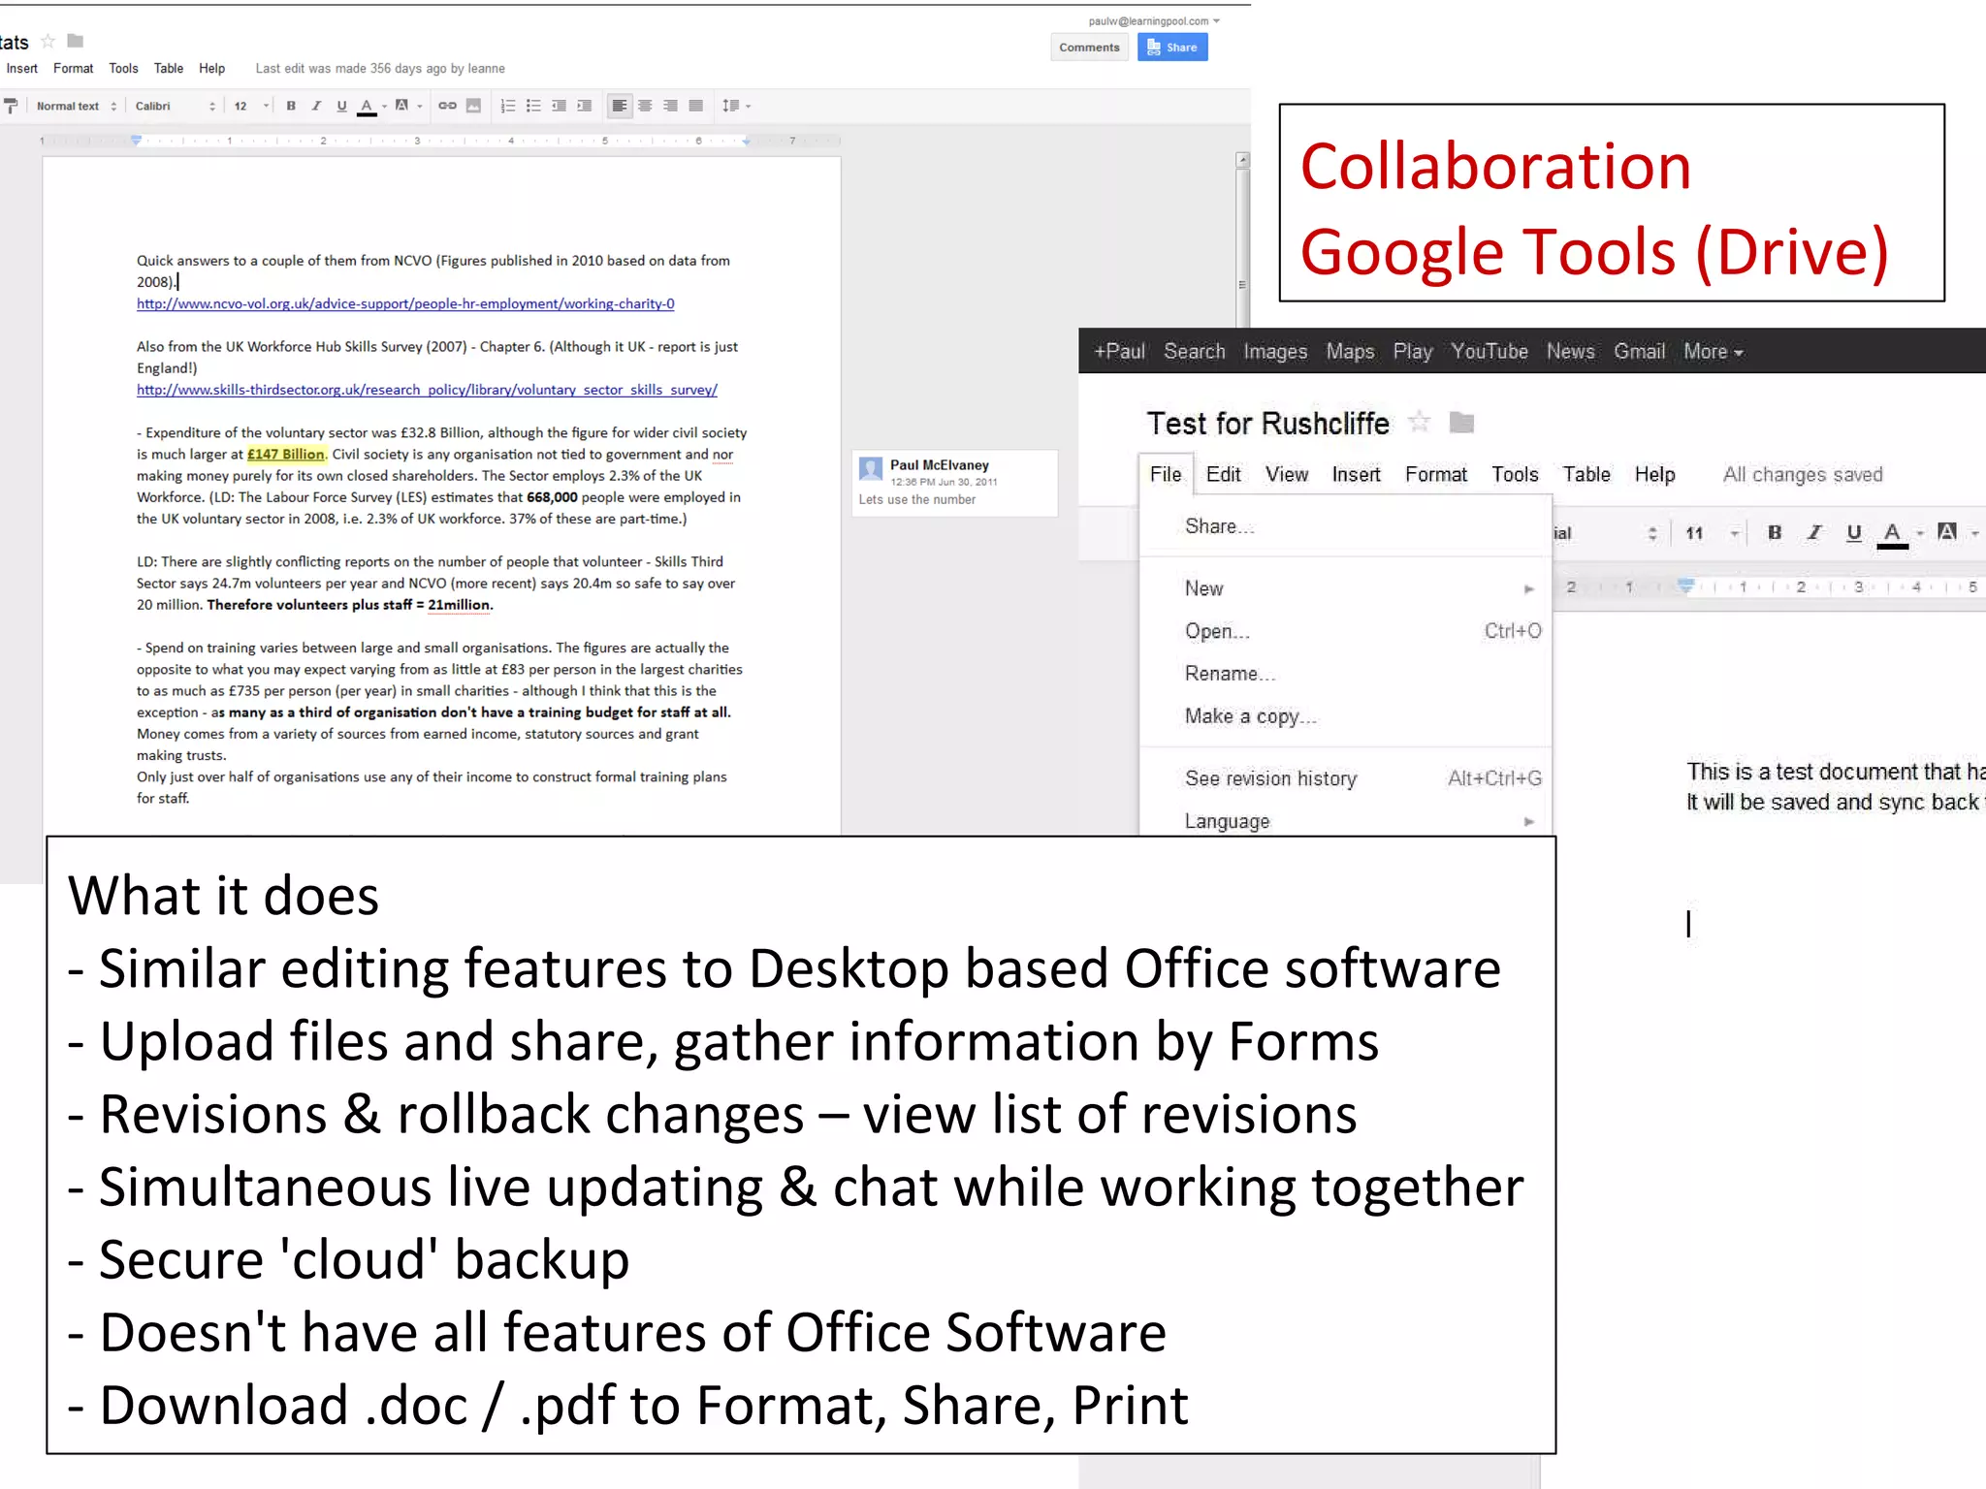Toggle Underline in Test for Rushcliffe toolbar
This screenshot has height=1489, width=1986.
1854,533
